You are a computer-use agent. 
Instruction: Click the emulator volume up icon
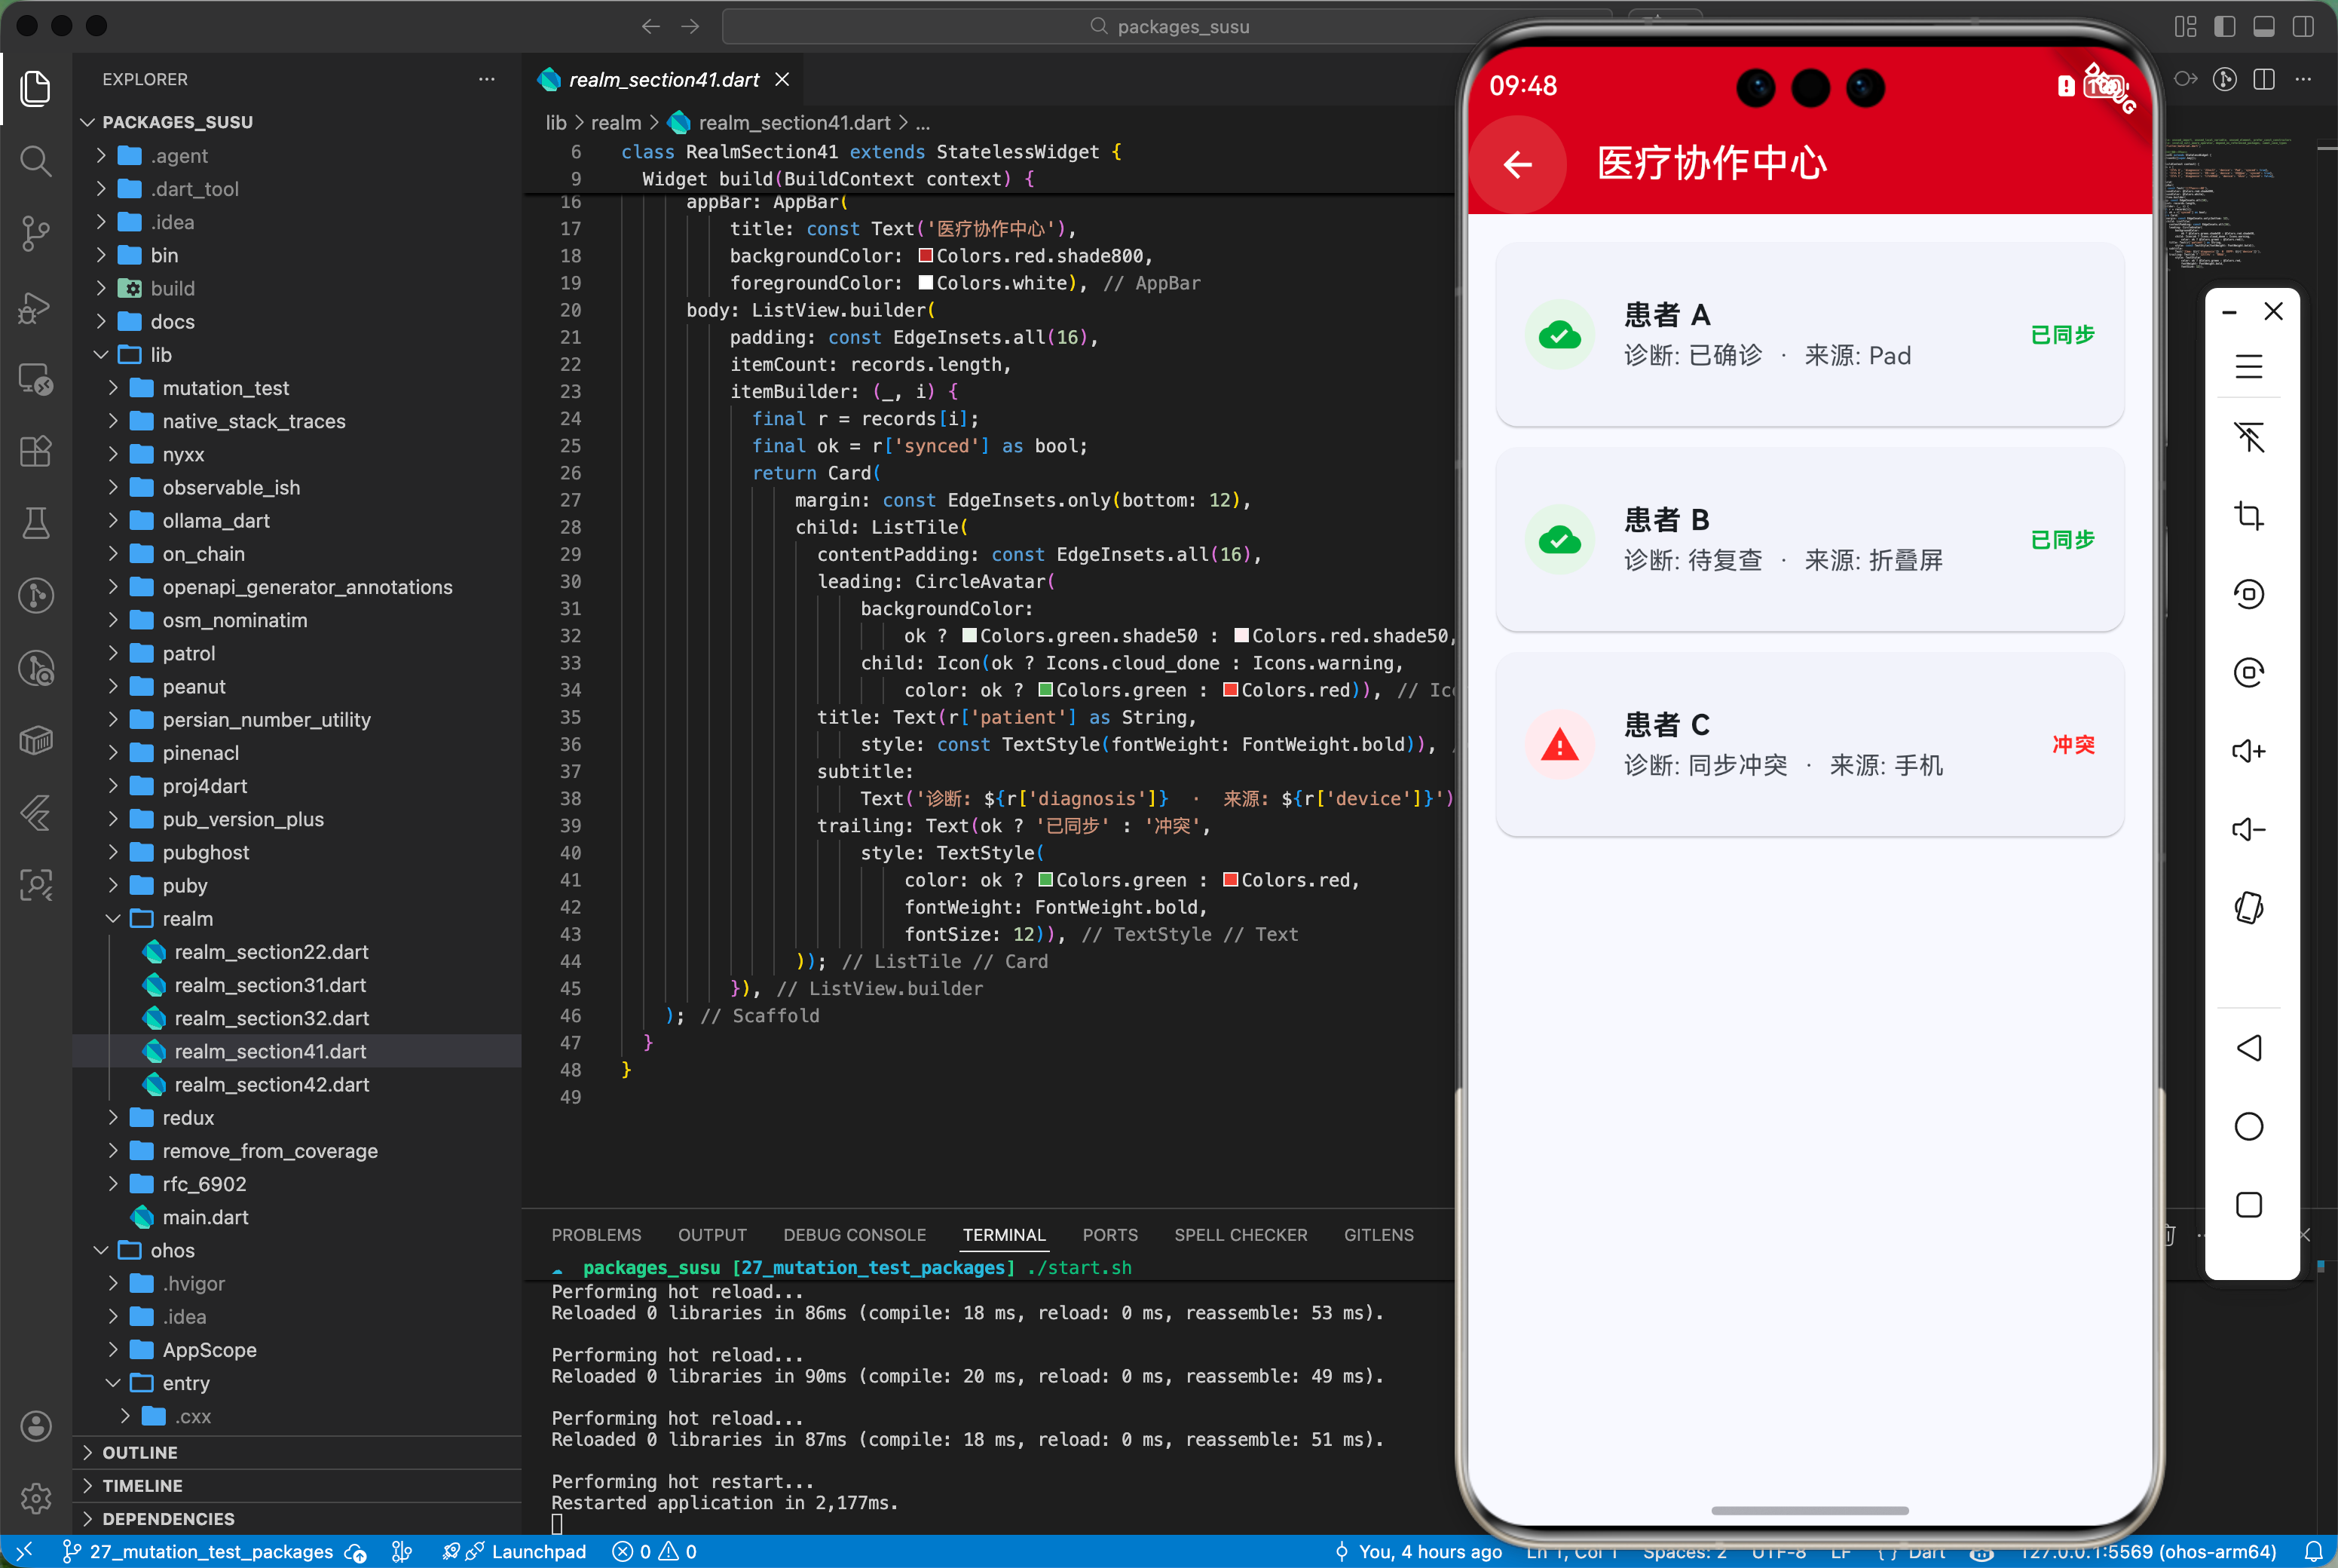pos(2248,751)
